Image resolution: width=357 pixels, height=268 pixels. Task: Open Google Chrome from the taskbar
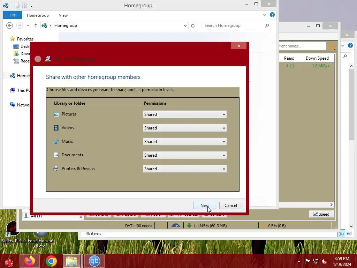[x=51, y=261]
